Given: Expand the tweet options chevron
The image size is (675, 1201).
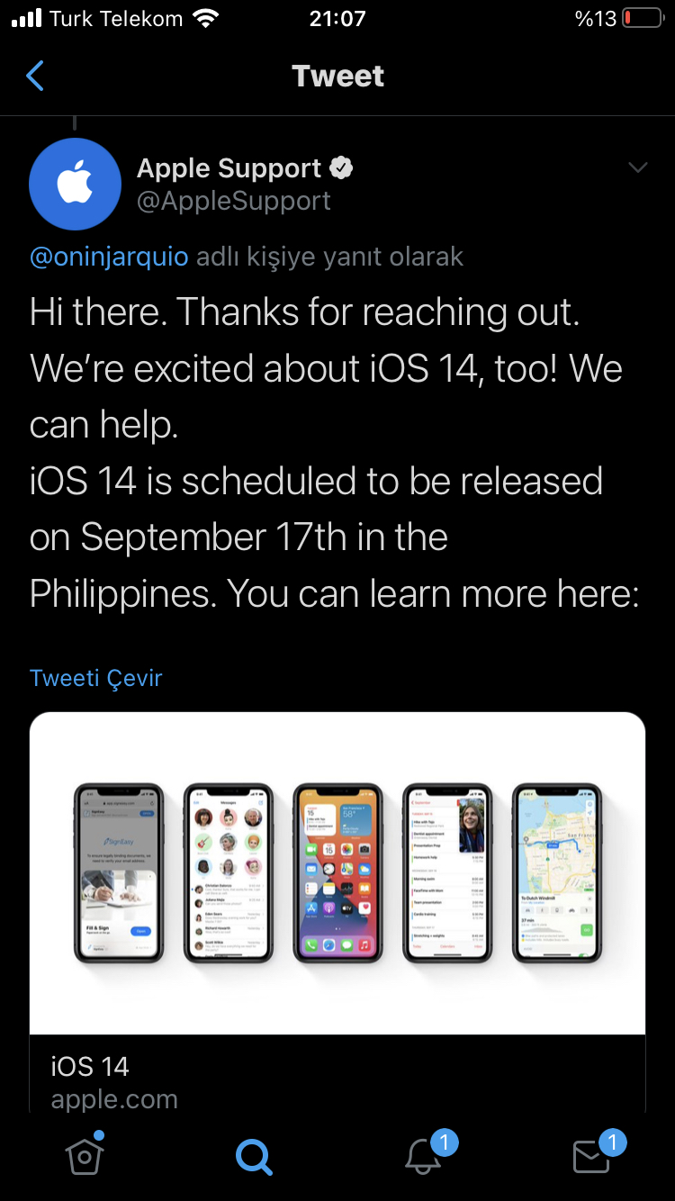Looking at the screenshot, I should pos(638,167).
